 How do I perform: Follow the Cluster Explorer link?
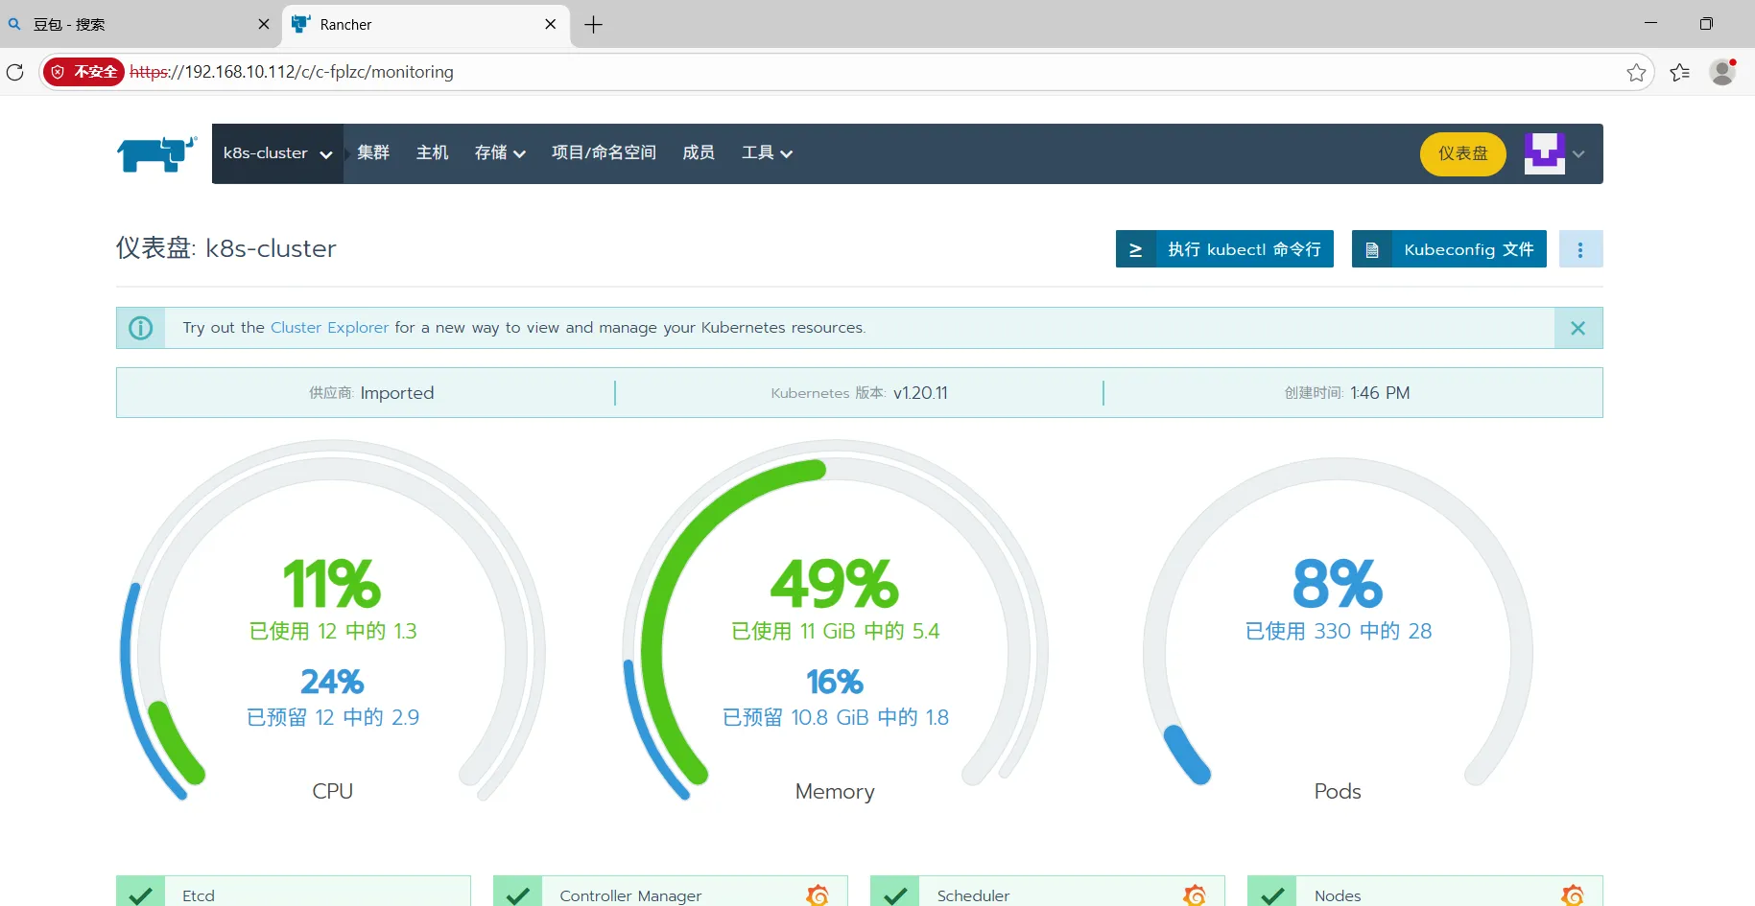click(329, 328)
